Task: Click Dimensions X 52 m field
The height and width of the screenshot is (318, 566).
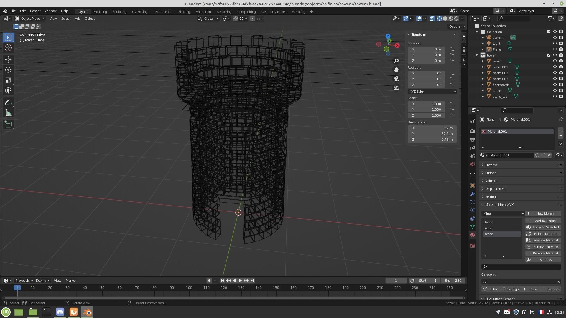Action: pyautogui.click(x=432, y=128)
